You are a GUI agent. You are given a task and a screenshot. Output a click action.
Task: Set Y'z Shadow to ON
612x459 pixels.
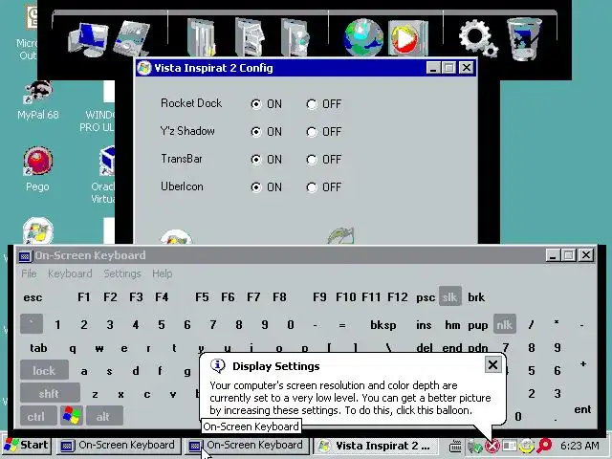pyautogui.click(x=256, y=132)
